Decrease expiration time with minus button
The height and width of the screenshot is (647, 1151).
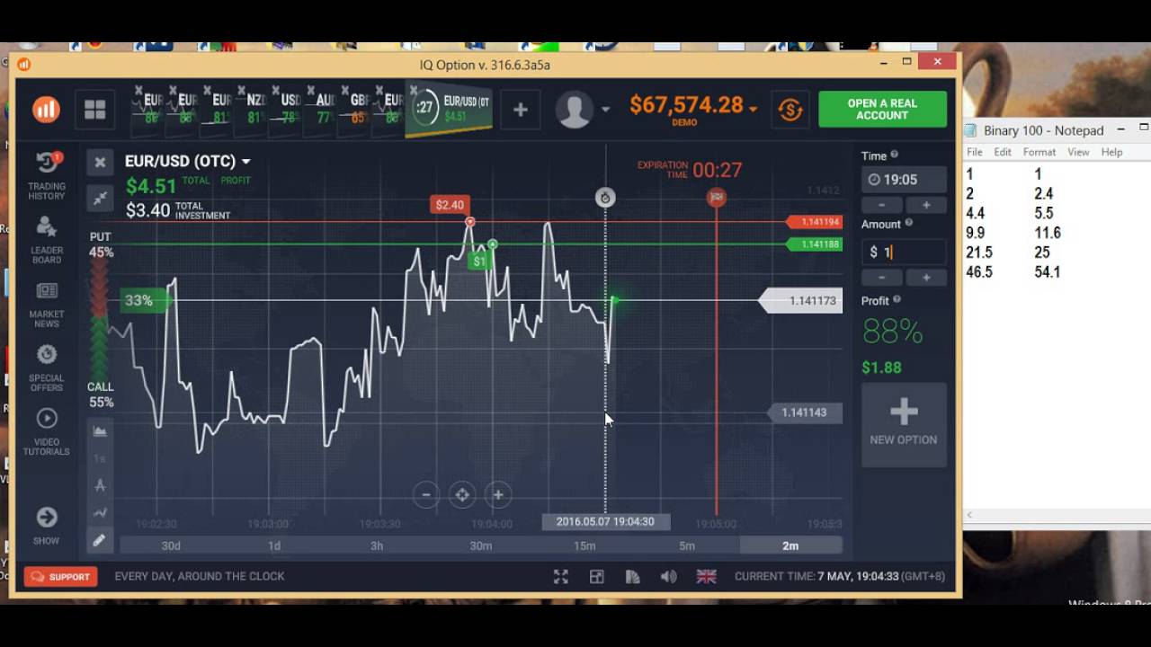[882, 205]
